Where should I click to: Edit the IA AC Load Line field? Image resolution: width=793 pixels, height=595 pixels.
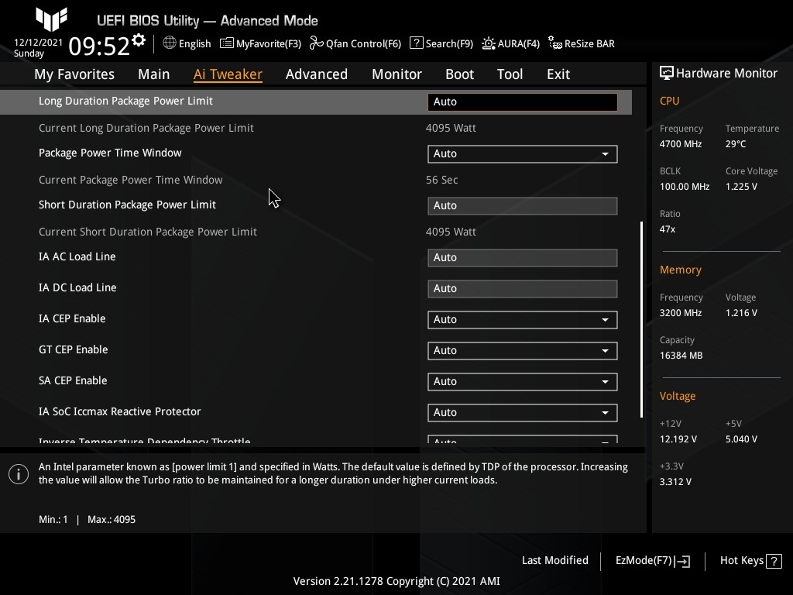523,257
